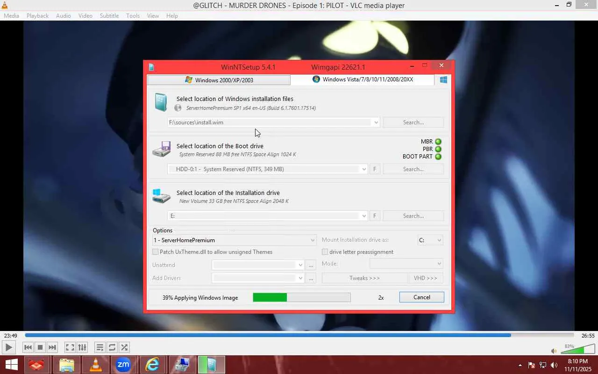Browse for Unattend file with ... button

(x=311, y=265)
